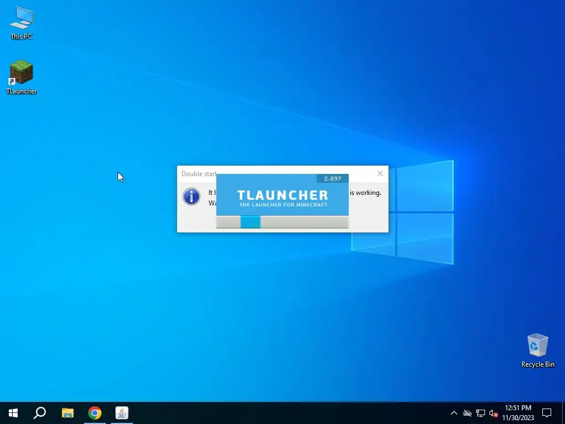This screenshot has height=424, width=565.
Task: Show hidden system tray icons
Action: pyautogui.click(x=454, y=413)
